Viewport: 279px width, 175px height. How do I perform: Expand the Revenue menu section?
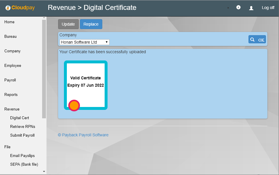click(x=12, y=109)
